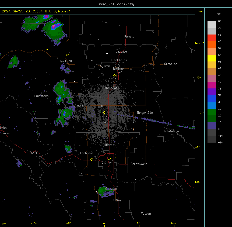Click the Limestone label

41,96
